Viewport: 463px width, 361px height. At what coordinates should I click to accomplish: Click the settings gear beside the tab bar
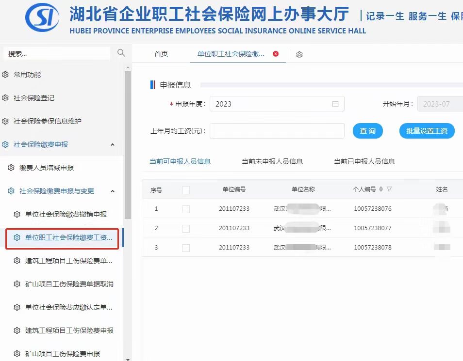tap(299, 54)
